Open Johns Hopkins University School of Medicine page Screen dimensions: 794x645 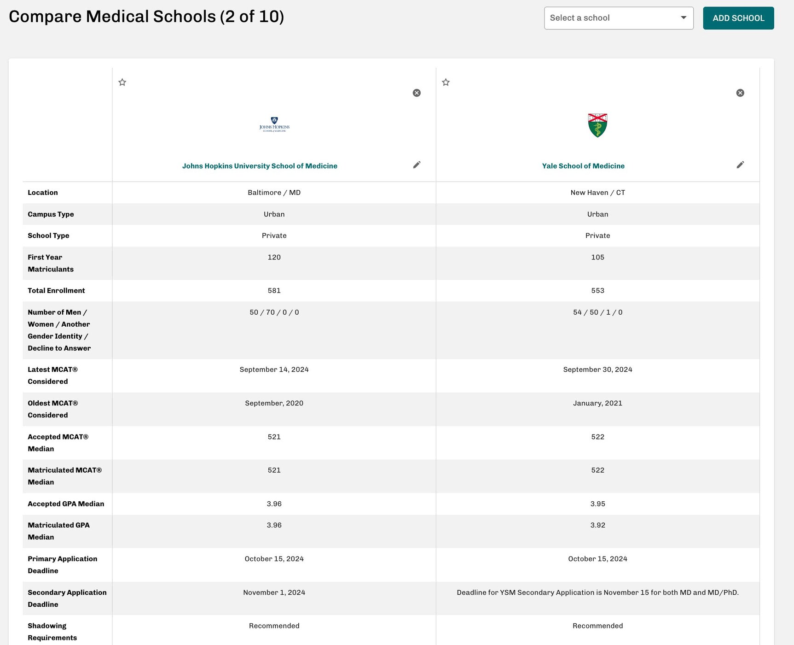[260, 166]
